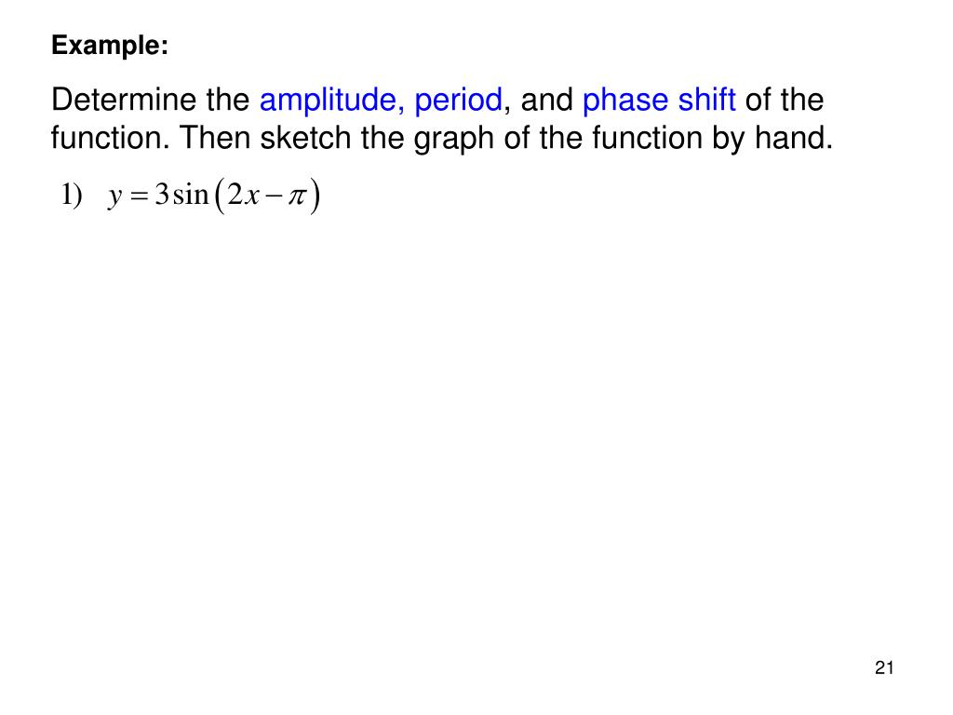Image resolution: width=953 pixels, height=715 pixels.
Task: Click the problem number 1)
Action: 72,196
